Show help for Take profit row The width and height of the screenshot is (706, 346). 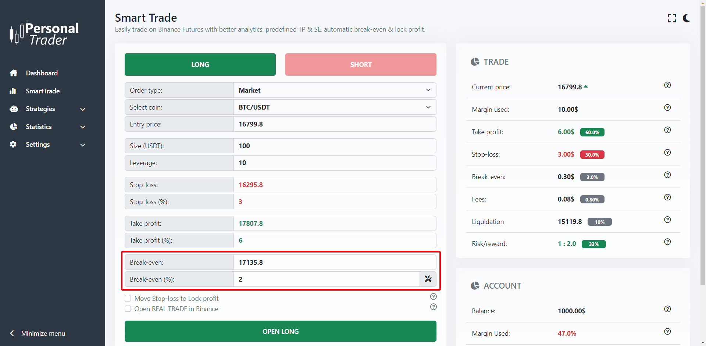(667, 130)
